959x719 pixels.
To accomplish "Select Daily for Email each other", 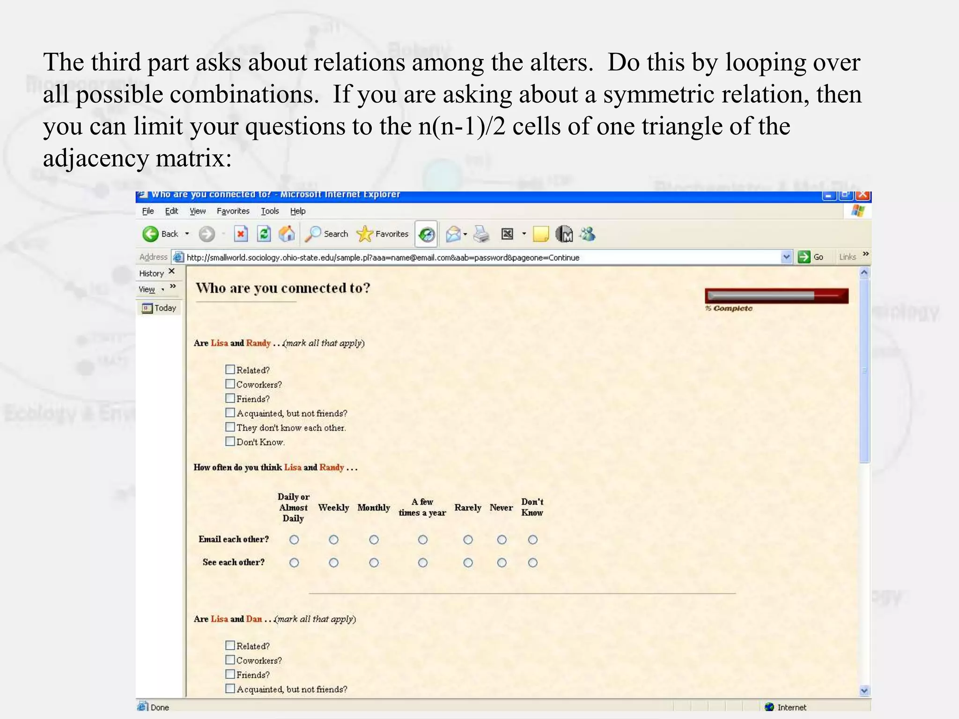I will (294, 540).
